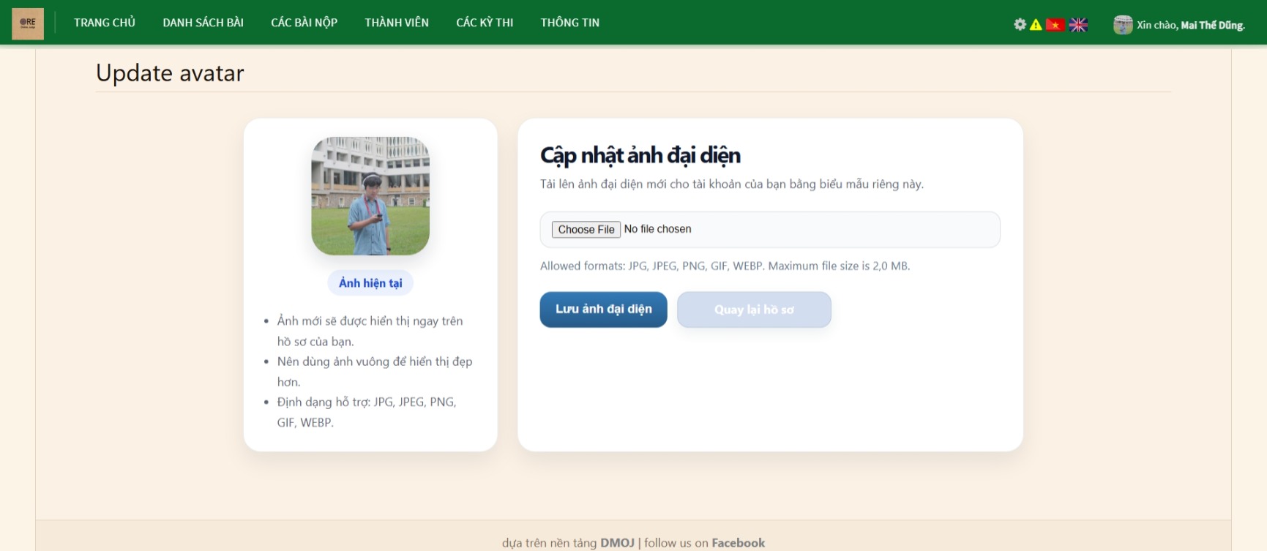Switch language using the Vietnam flag
1267x551 pixels.
(1055, 25)
